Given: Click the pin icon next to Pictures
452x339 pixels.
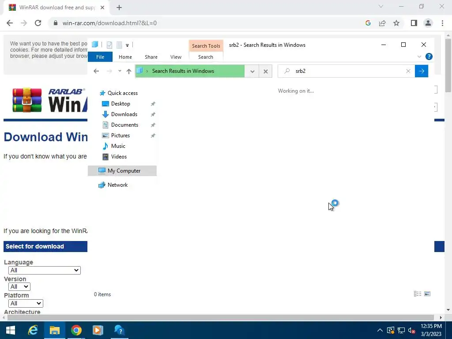Looking at the screenshot, I should (x=153, y=136).
